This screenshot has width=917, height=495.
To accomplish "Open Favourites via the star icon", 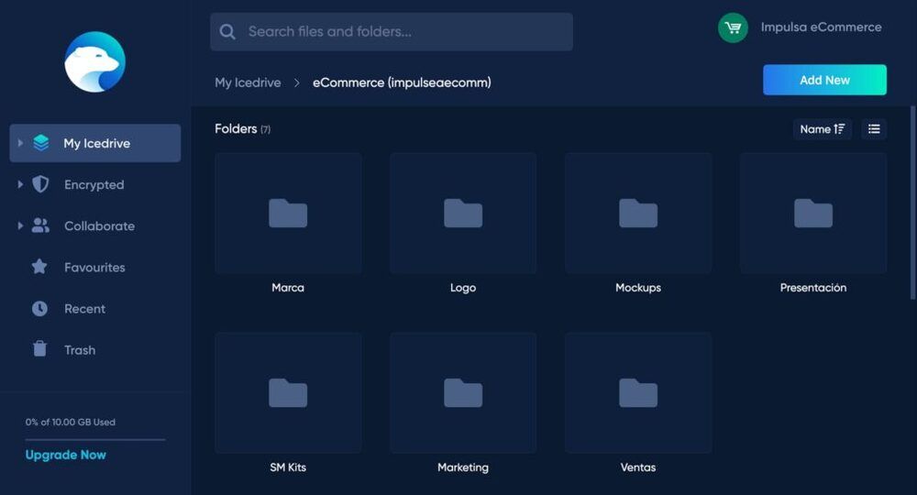I will (39, 267).
